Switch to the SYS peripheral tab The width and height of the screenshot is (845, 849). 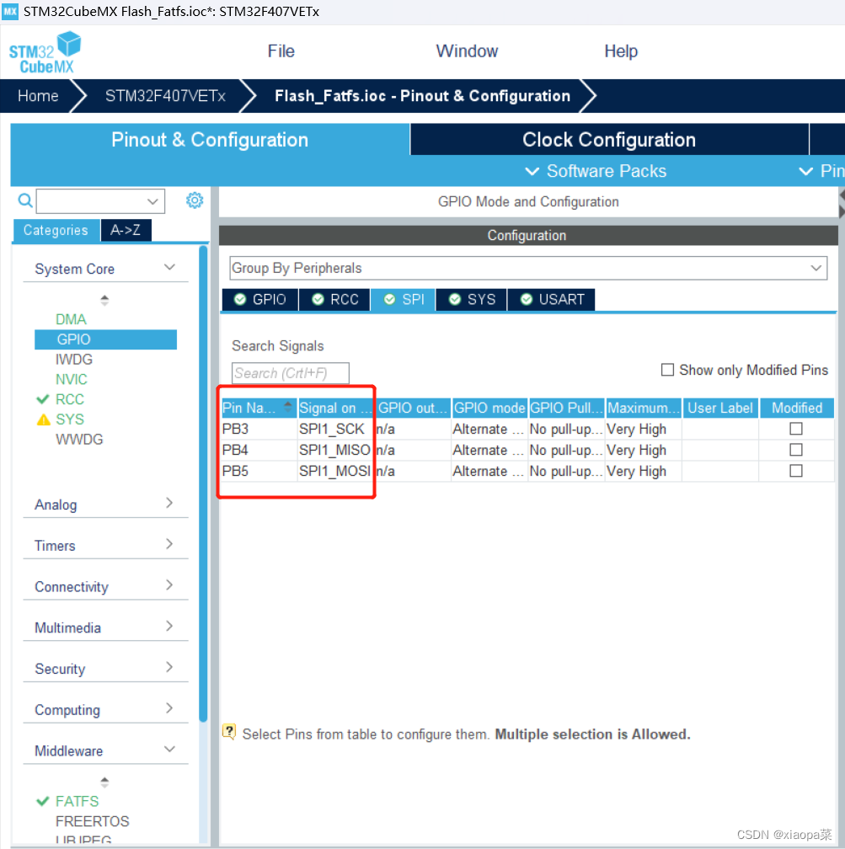coord(472,300)
